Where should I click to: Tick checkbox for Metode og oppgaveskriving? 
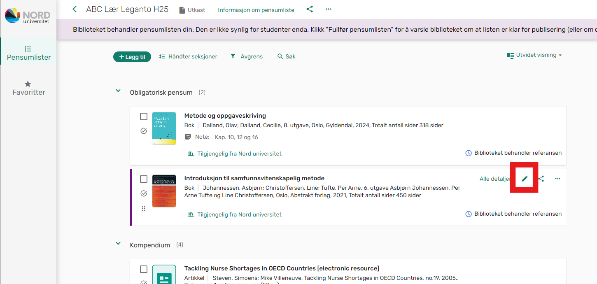144,116
